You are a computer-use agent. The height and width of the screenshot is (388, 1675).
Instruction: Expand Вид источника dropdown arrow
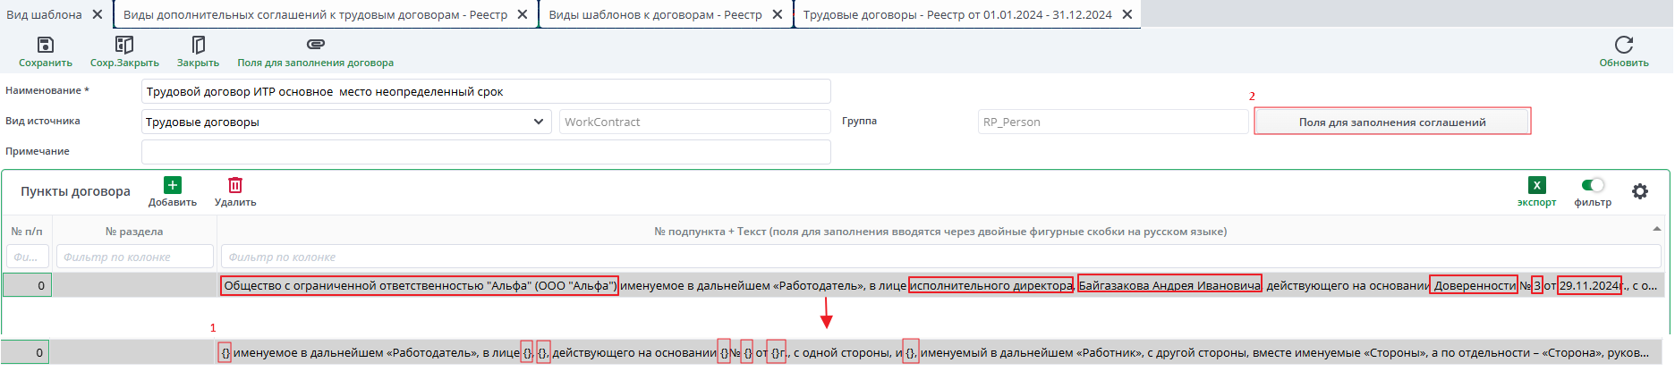point(539,122)
